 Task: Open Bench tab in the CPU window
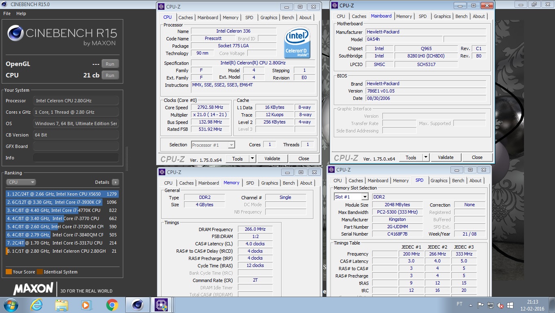click(288, 18)
